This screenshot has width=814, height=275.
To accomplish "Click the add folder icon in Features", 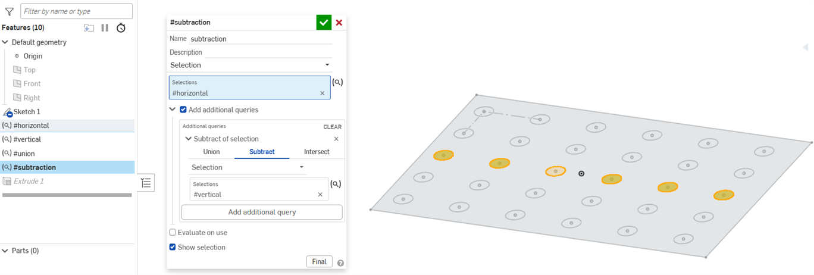I will tap(89, 28).
